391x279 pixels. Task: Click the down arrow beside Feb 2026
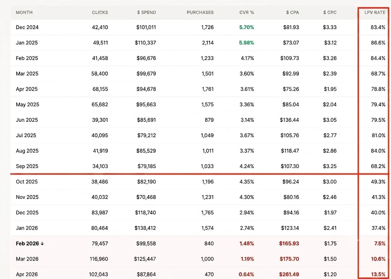[42, 244]
